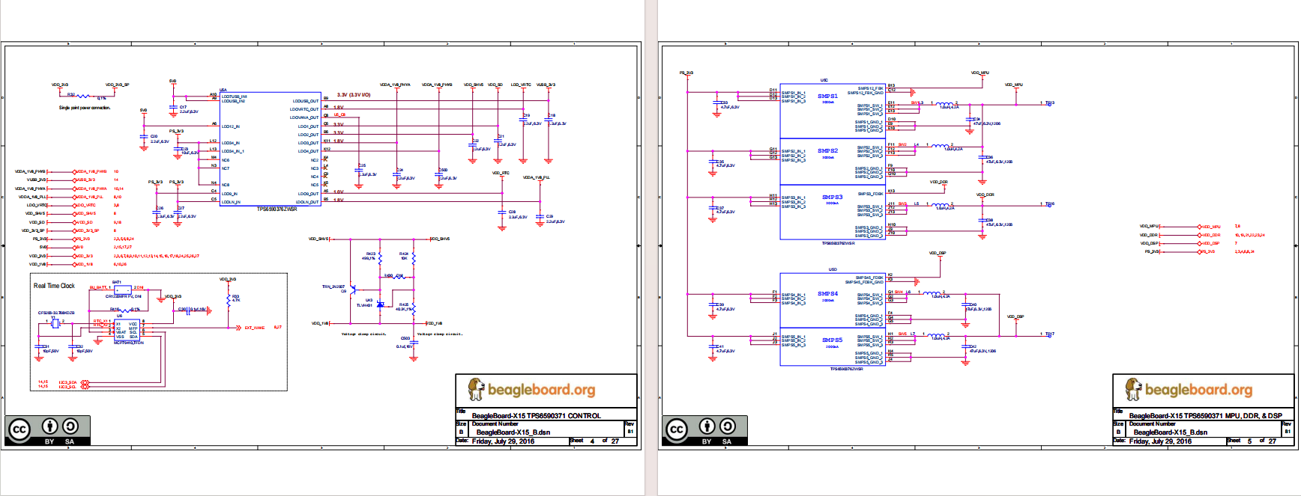This screenshot has width=1301, height=496.
Task: Click the 'SMPS3' block title
Action: point(832,198)
